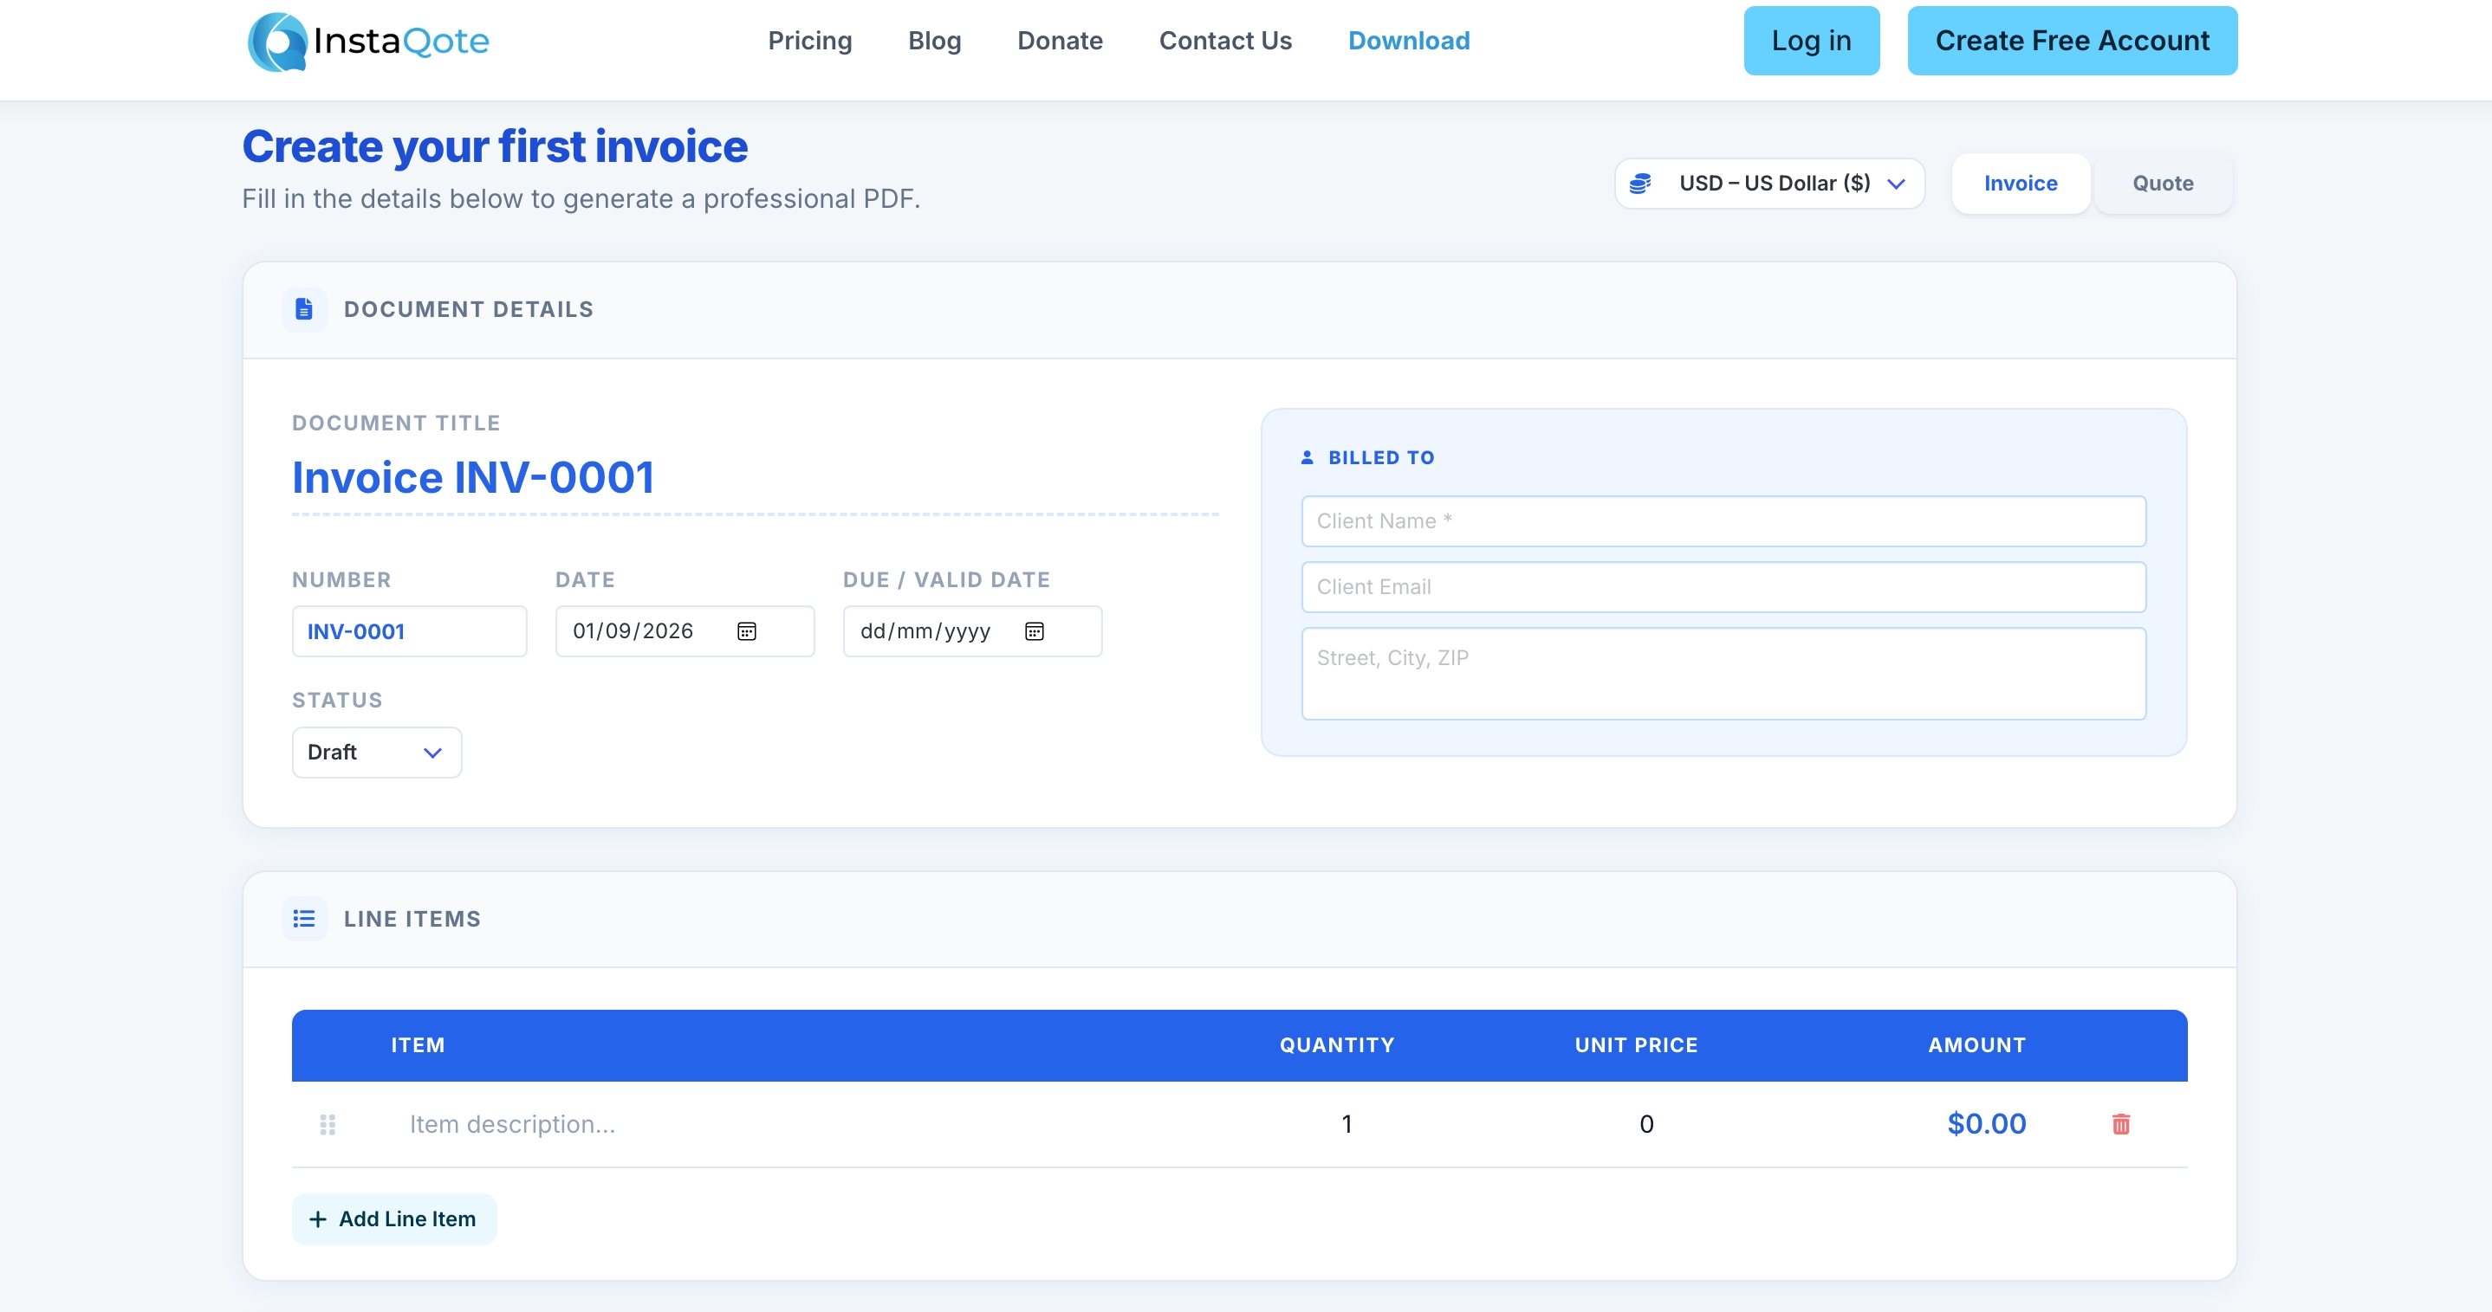Focus the invoice Number field
The height and width of the screenshot is (1312, 2492).
(x=409, y=631)
